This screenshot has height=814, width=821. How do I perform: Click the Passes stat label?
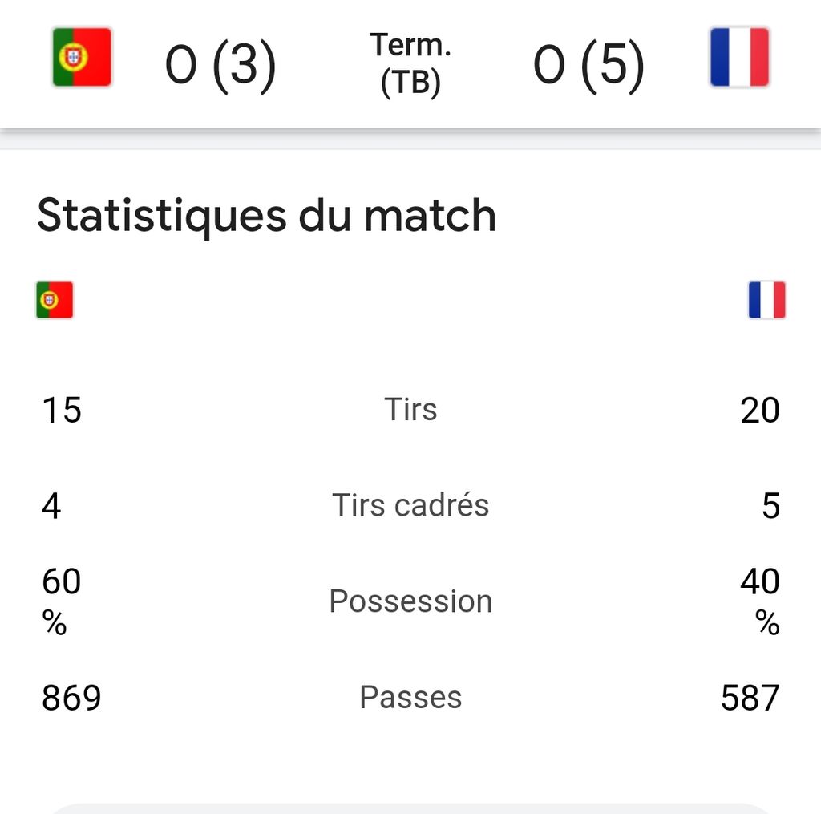click(x=410, y=697)
